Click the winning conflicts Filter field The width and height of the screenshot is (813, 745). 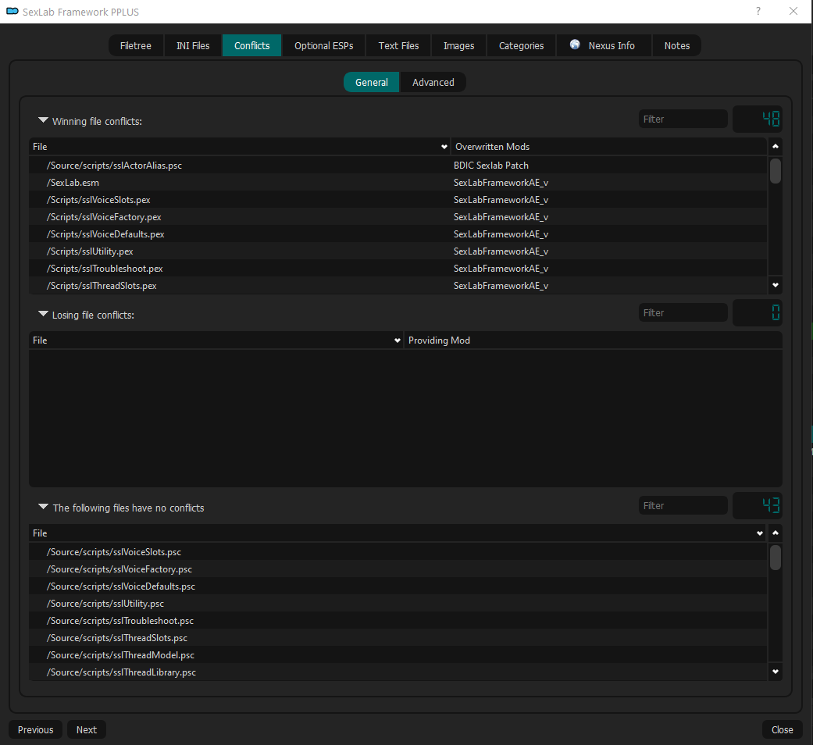(683, 119)
